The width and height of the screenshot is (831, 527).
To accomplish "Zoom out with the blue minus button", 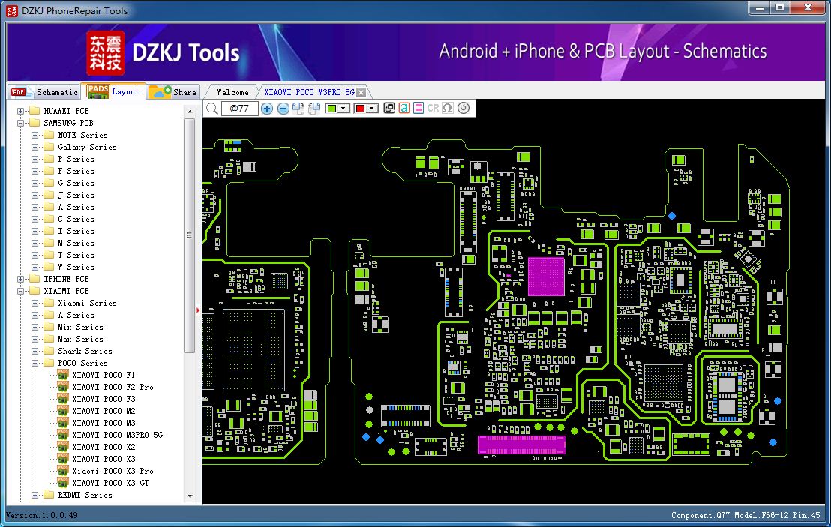I will [x=283, y=109].
